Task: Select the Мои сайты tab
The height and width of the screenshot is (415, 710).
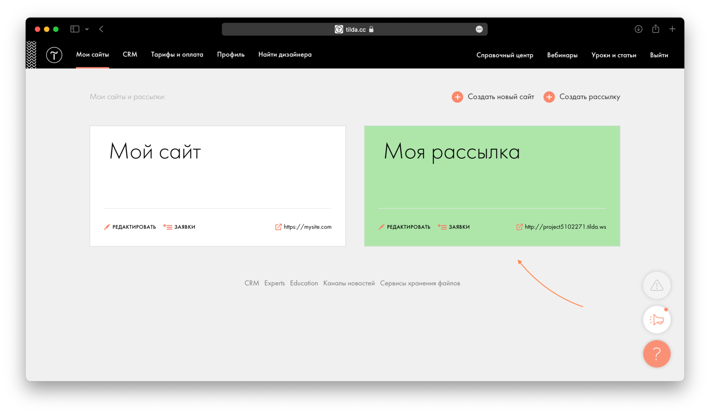Action: click(x=93, y=54)
